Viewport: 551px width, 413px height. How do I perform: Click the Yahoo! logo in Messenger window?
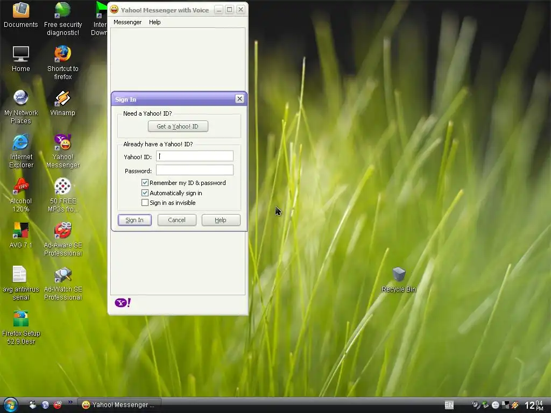coord(123,303)
